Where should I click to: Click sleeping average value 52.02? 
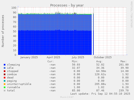coord(100,65)
